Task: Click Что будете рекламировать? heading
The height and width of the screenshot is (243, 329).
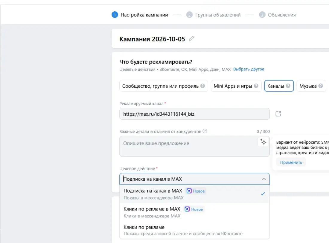Action: (156, 62)
